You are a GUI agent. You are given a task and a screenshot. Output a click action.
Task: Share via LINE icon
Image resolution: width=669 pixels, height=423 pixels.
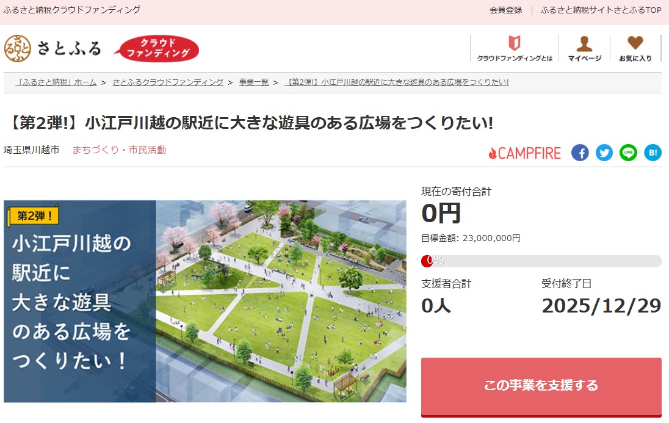click(628, 153)
